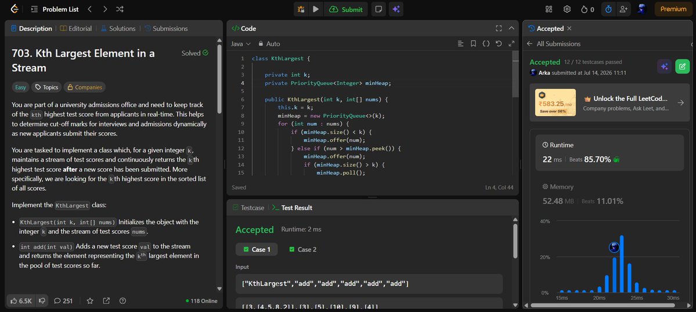Click the submitter name Arka
Image resolution: width=696 pixels, height=312 pixels.
point(544,72)
